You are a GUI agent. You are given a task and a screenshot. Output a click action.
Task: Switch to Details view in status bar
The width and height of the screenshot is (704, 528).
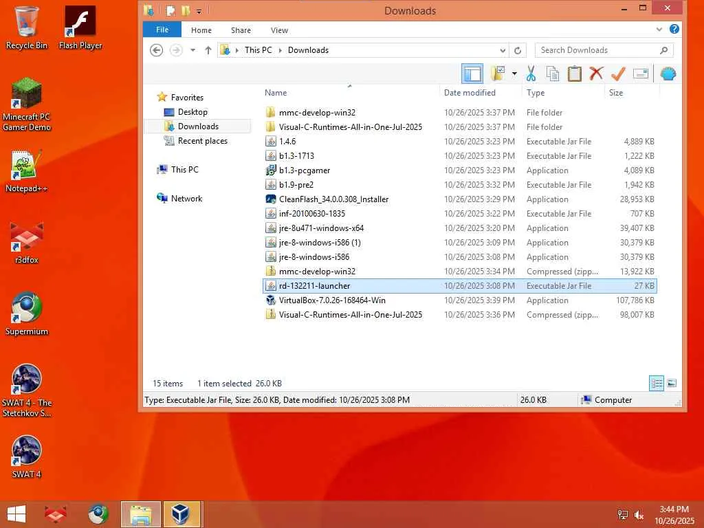coord(657,384)
